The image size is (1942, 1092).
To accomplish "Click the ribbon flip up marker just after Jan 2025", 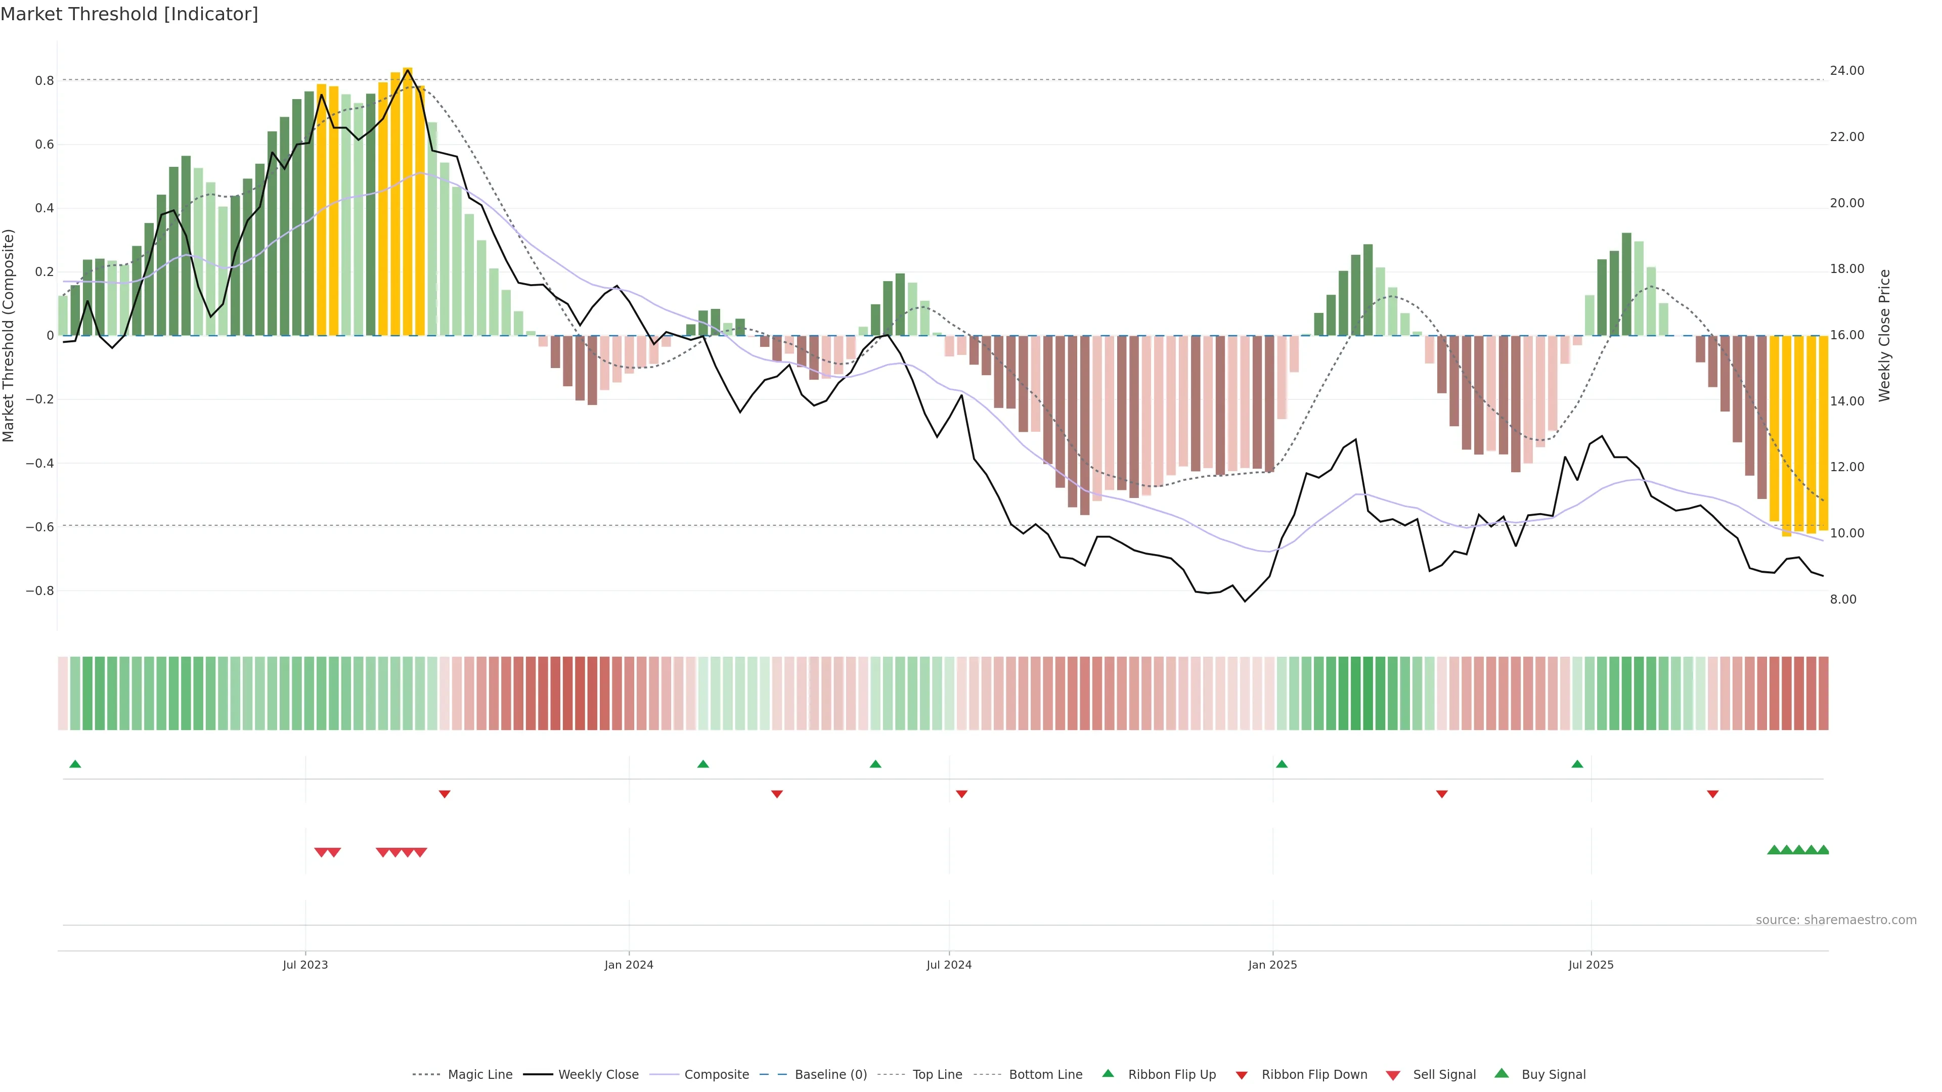I will (x=1282, y=764).
